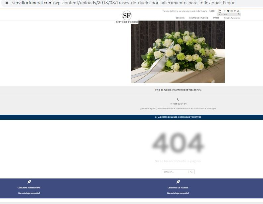This screenshot has width=263, height=204.
Task: Open the Serviflor Funeral SF logo
Action: [x=127, y=17]
